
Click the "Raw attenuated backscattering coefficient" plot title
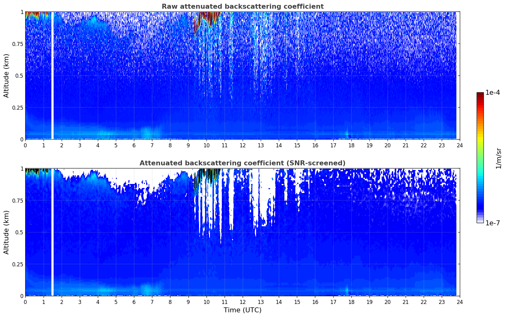pyautogui.click(x=242, y=7)
